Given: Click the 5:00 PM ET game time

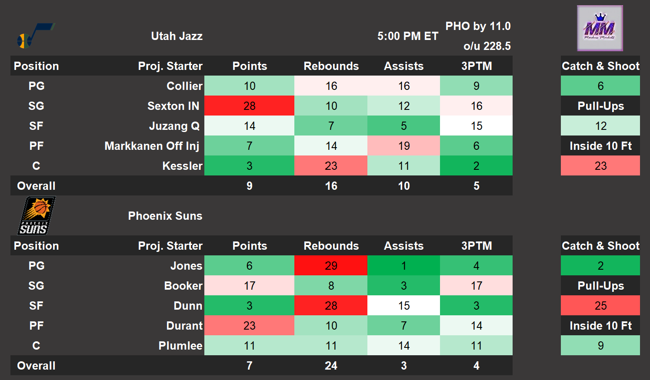Looking at the screenshot, I should (x=407, y=36).
